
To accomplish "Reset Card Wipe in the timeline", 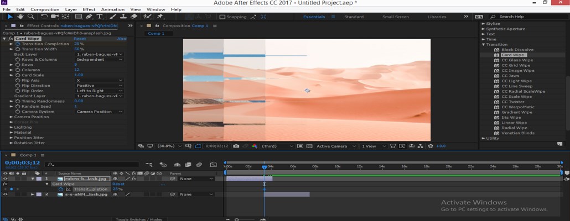I will [118, 184].
